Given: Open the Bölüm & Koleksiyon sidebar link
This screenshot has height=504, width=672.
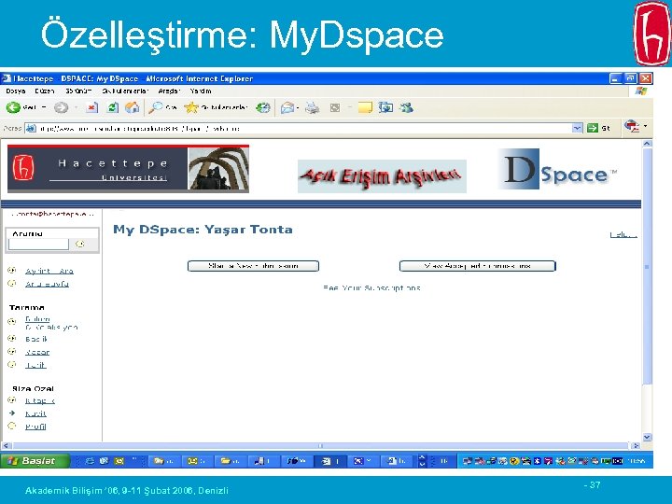Looking at the screenshot, I should 51,323.
